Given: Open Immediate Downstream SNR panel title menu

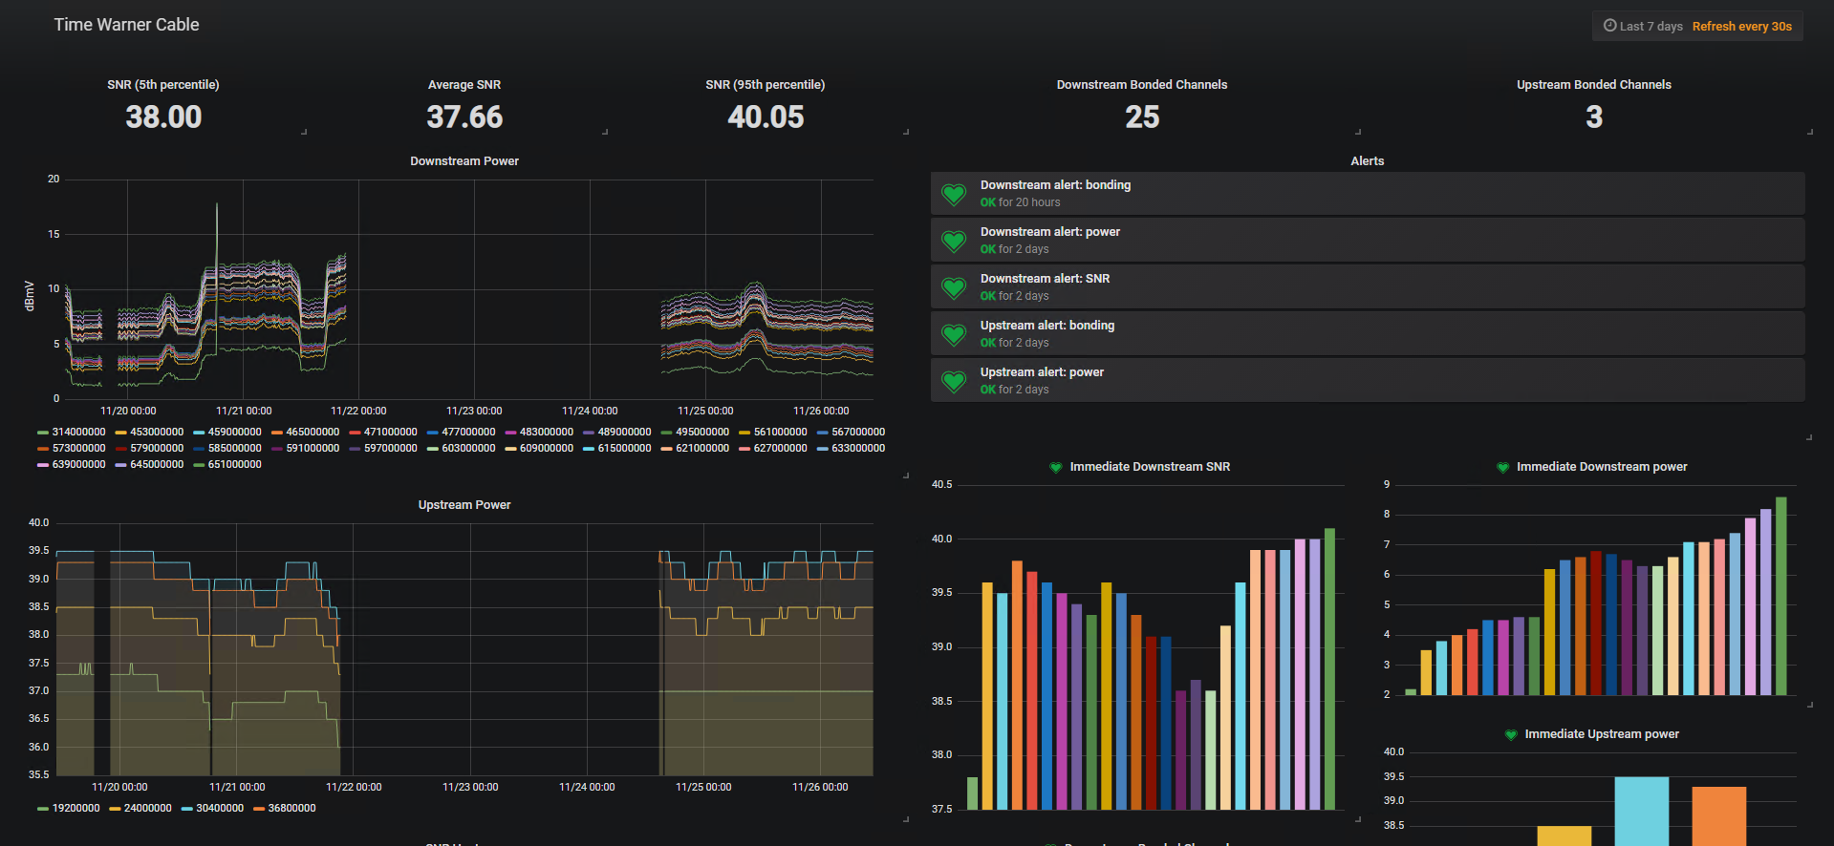Looking at the screenshot, I should [x=1150, y=467].
